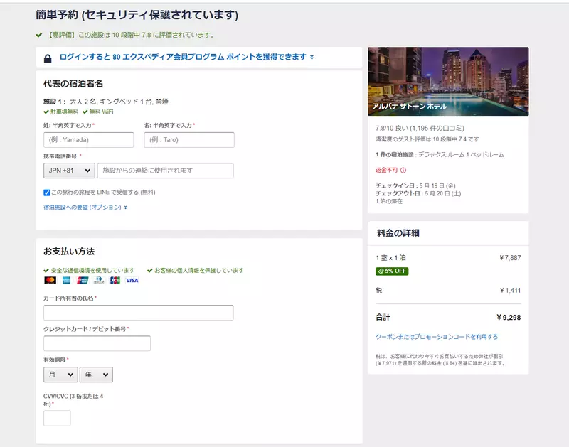This screenshot has width=569, height=447.
Task: Click the American Express card icon
Action: [66, 280]
